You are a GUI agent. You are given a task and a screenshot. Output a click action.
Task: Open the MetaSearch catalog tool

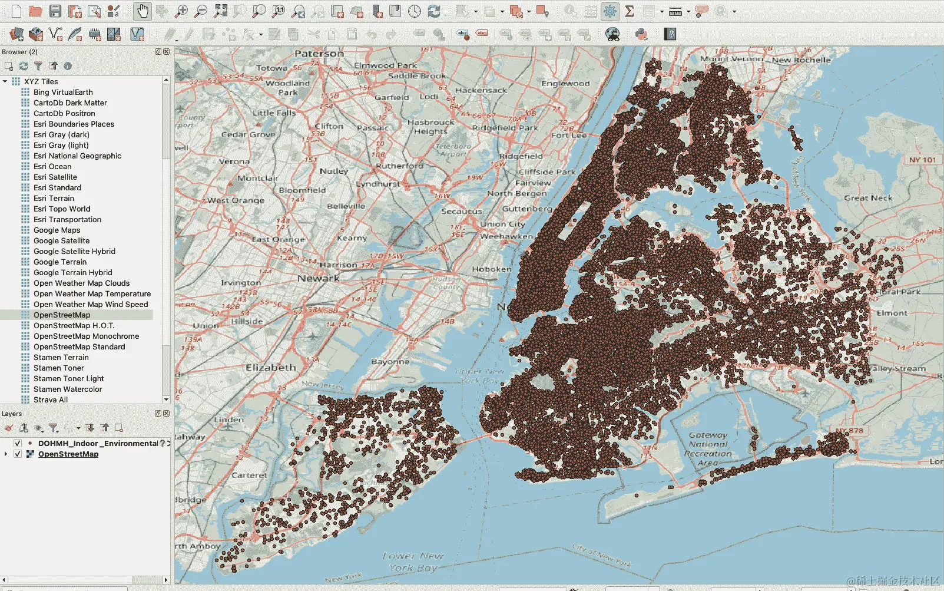(x=612, y=34)
